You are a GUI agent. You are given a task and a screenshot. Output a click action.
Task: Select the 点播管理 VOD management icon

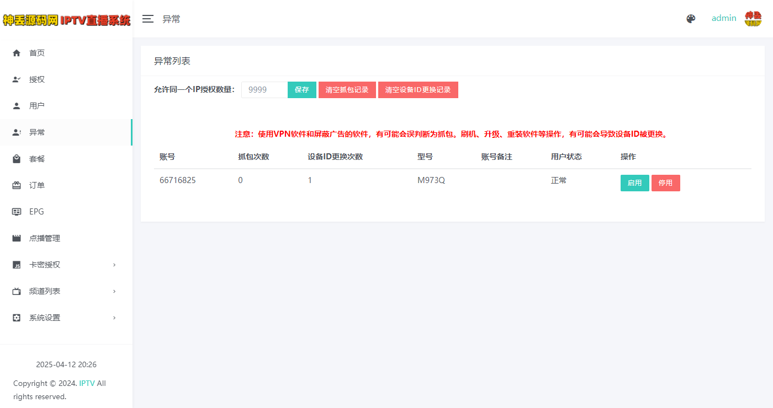pos(15,238)
